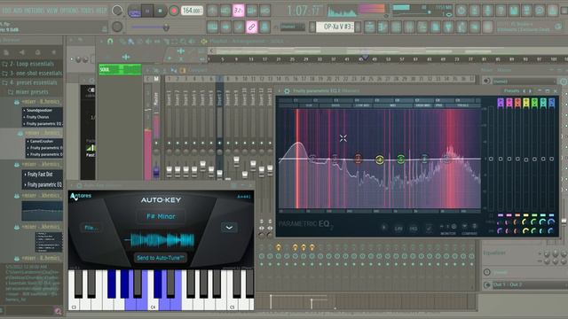The height and width of the screenshot is (319, 568).
Task: Click the browser search magnifier icon
Action: [x=58, y=311]
